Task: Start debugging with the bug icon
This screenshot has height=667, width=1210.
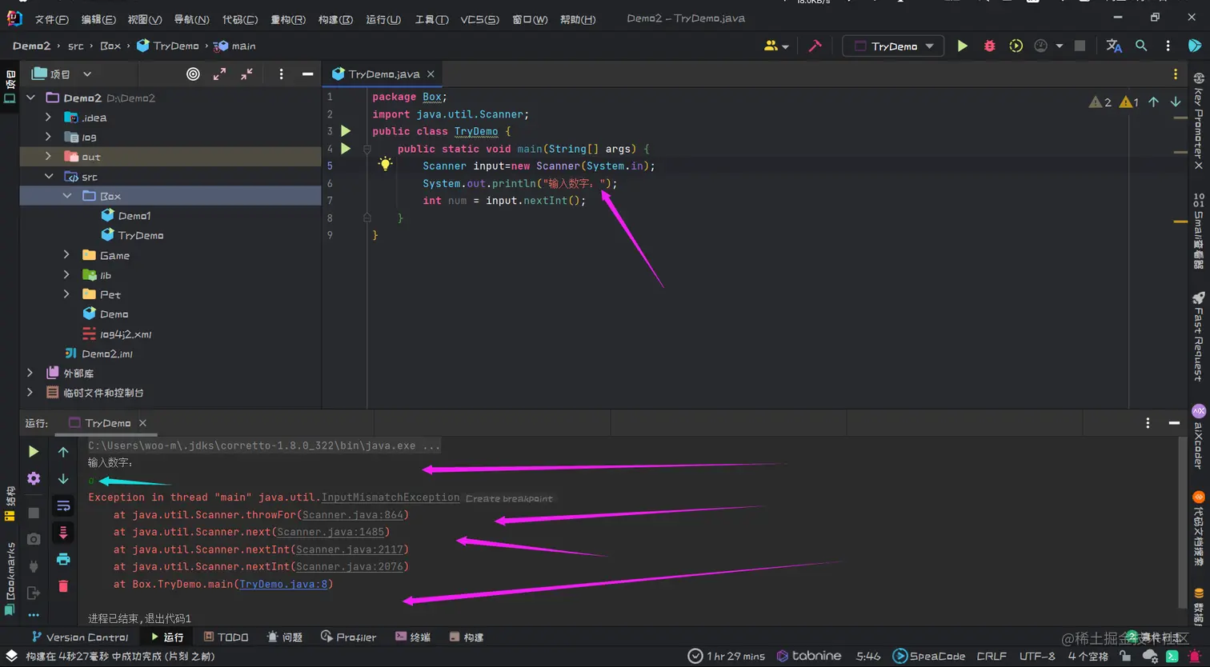Action: [x=989, y=46]
